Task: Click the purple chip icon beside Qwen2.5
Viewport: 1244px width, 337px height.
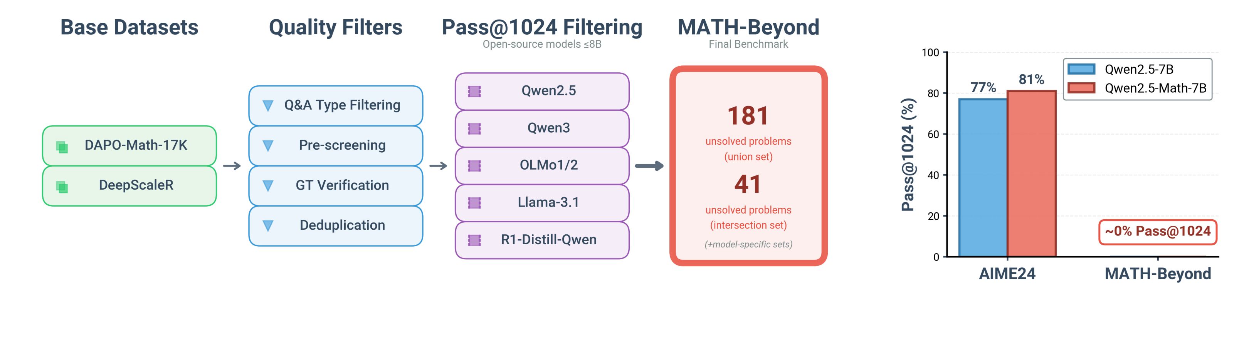Action: pos(474,92)
